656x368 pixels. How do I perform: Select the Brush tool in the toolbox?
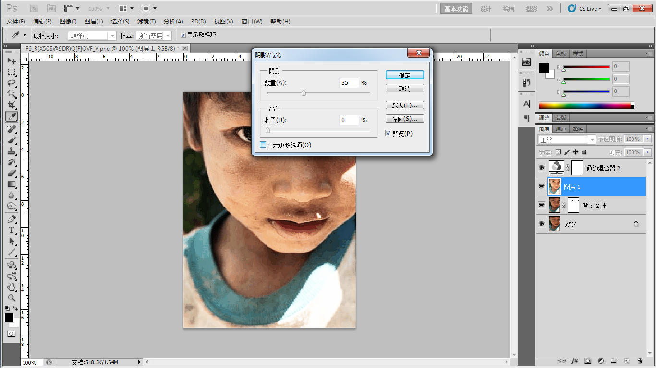(x=12, y=140)
